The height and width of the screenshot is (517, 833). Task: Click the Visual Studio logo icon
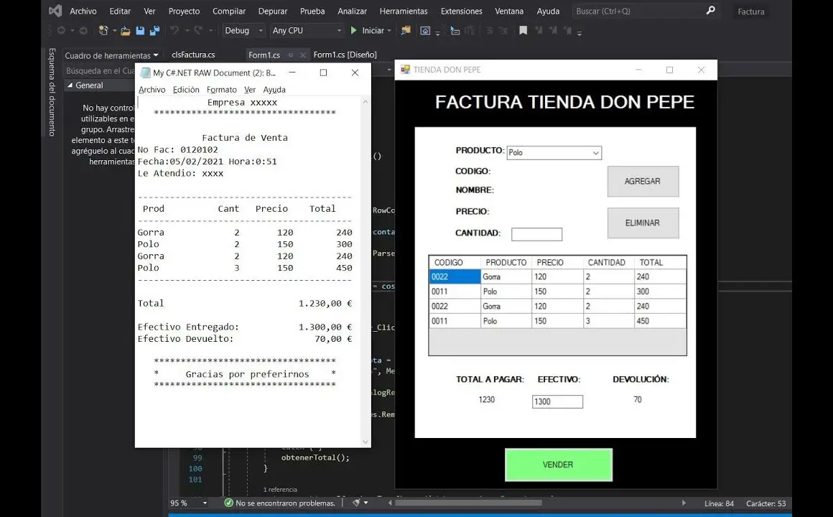pos(55,11)
